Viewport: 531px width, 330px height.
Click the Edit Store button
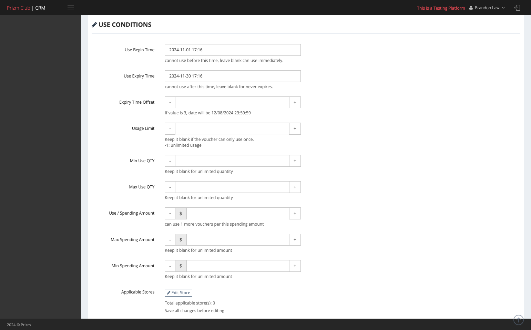[178, 293]
